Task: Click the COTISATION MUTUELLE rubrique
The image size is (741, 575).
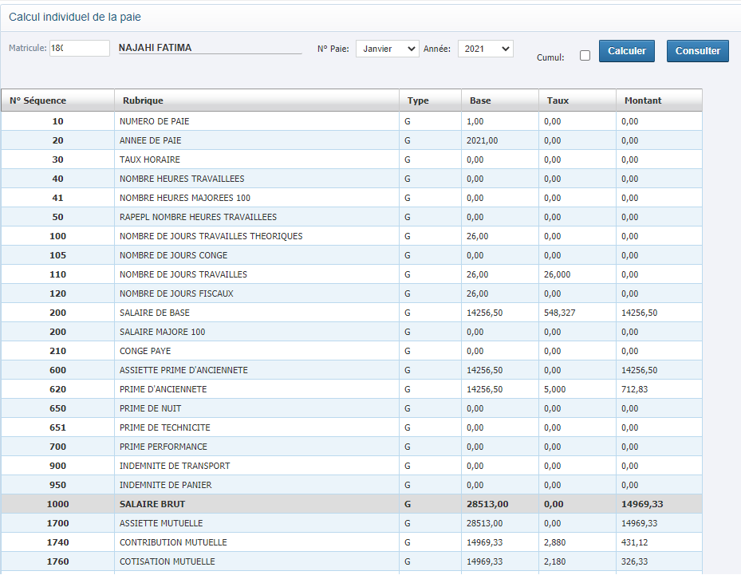Action: click(x=168, y=561)
